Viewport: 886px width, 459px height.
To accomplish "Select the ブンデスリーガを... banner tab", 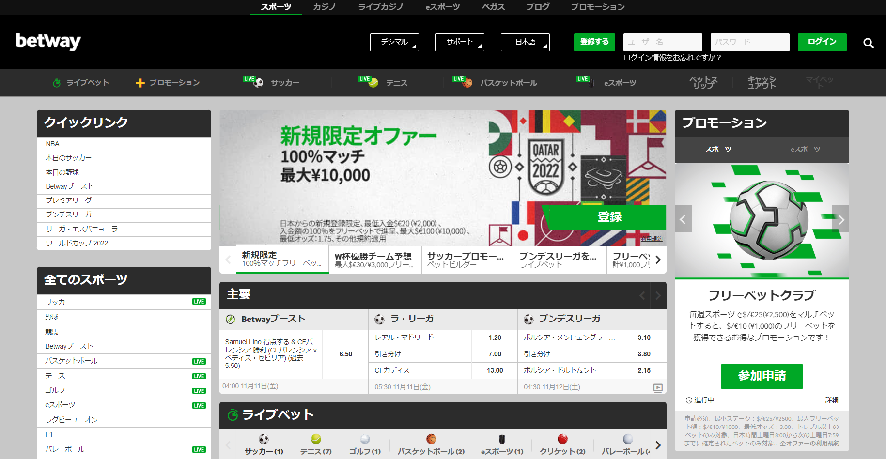I will [x=560, y=260].
